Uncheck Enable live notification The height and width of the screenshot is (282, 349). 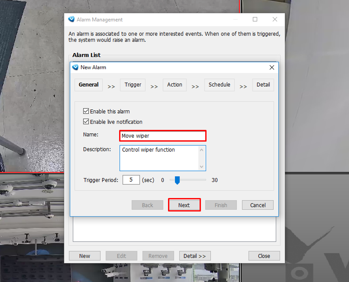pyautogui.click(x=86, y=122)
